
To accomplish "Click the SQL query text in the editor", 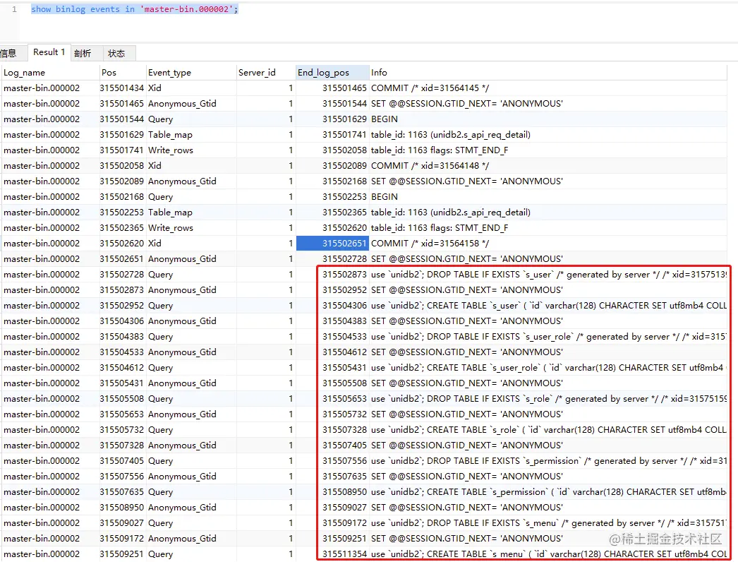I will point(135,9).
